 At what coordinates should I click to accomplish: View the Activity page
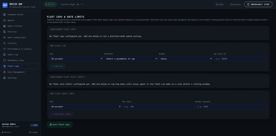coord(20,43)
